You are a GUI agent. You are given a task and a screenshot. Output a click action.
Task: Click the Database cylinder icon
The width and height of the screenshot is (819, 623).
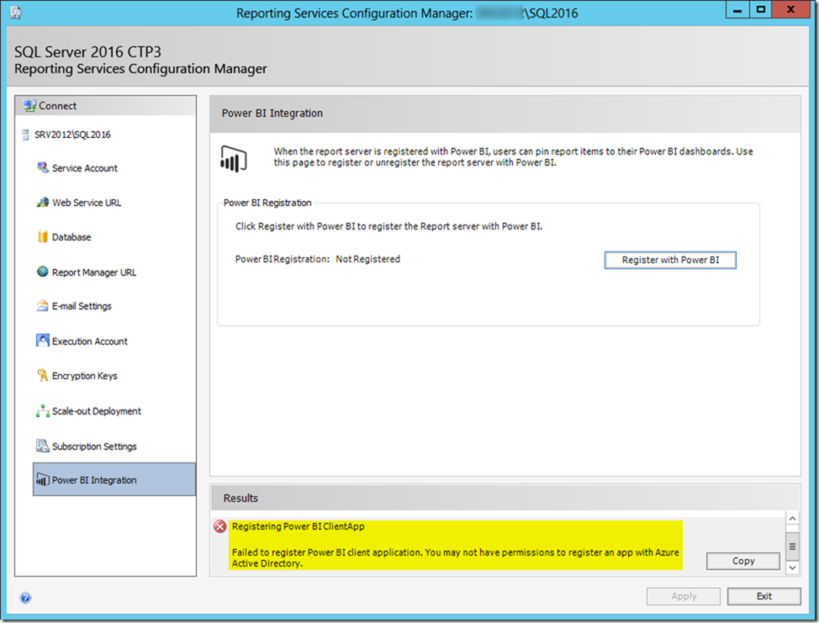(43, 236)
